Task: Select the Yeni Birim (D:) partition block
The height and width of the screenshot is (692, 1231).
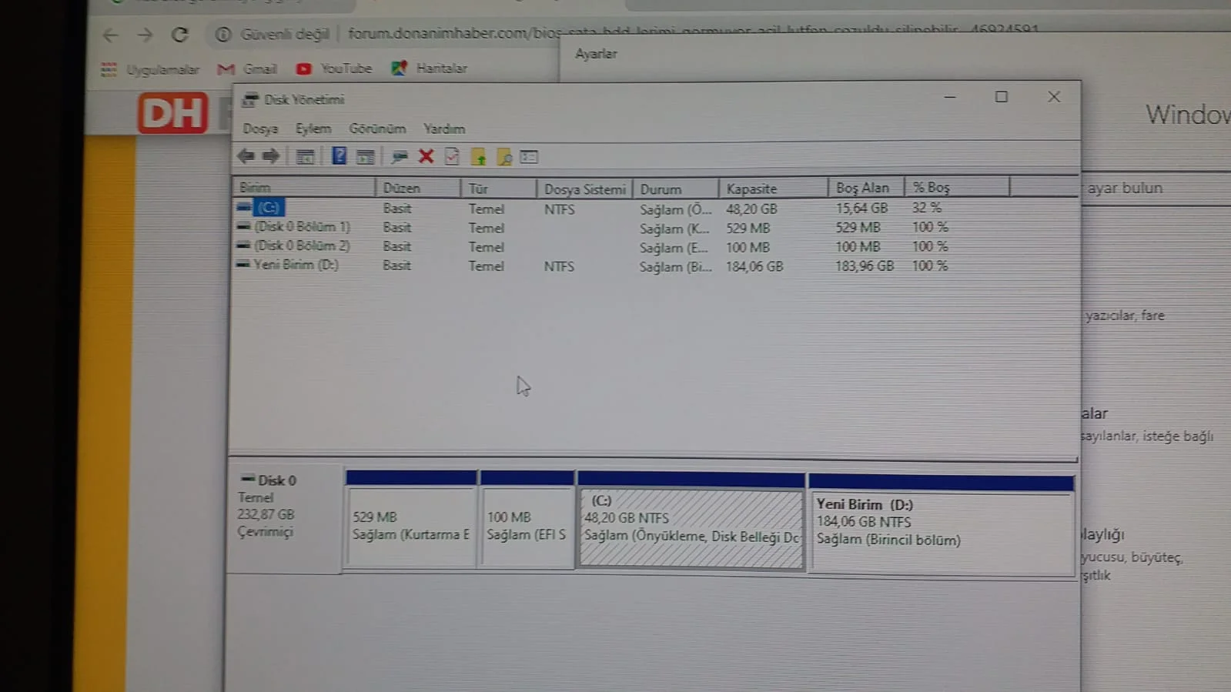Action: pyautogui.click(x=941, y=526)
